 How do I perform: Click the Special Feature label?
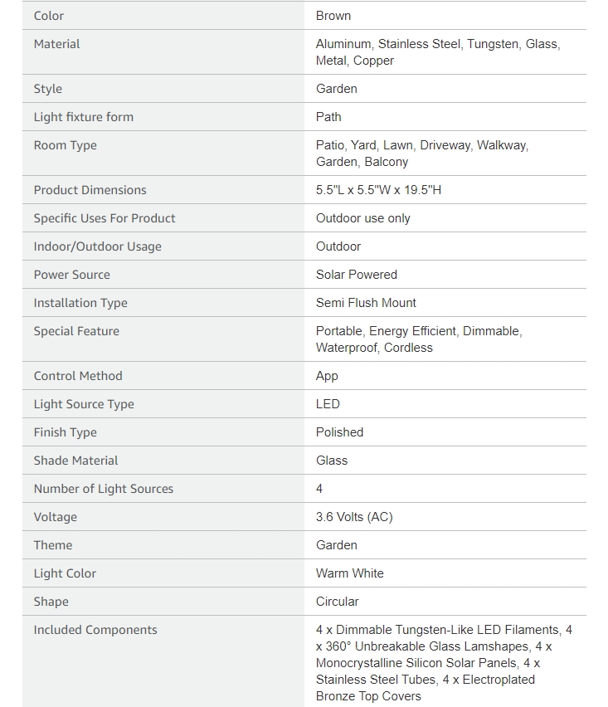tap(76, 331)
